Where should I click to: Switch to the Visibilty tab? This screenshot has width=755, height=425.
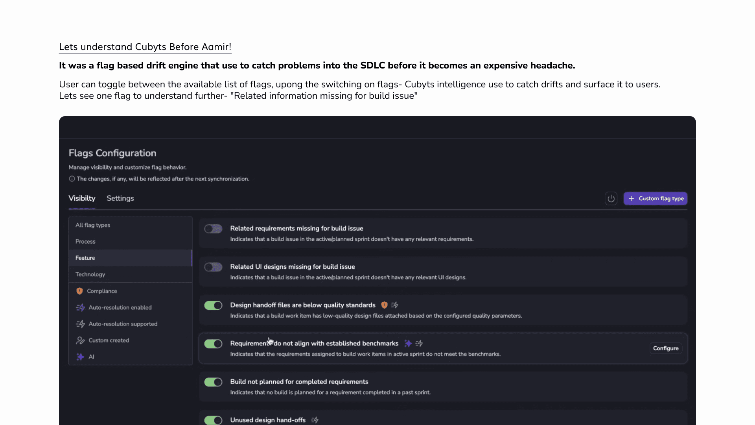pyautogui.click(x=82, y=198)
